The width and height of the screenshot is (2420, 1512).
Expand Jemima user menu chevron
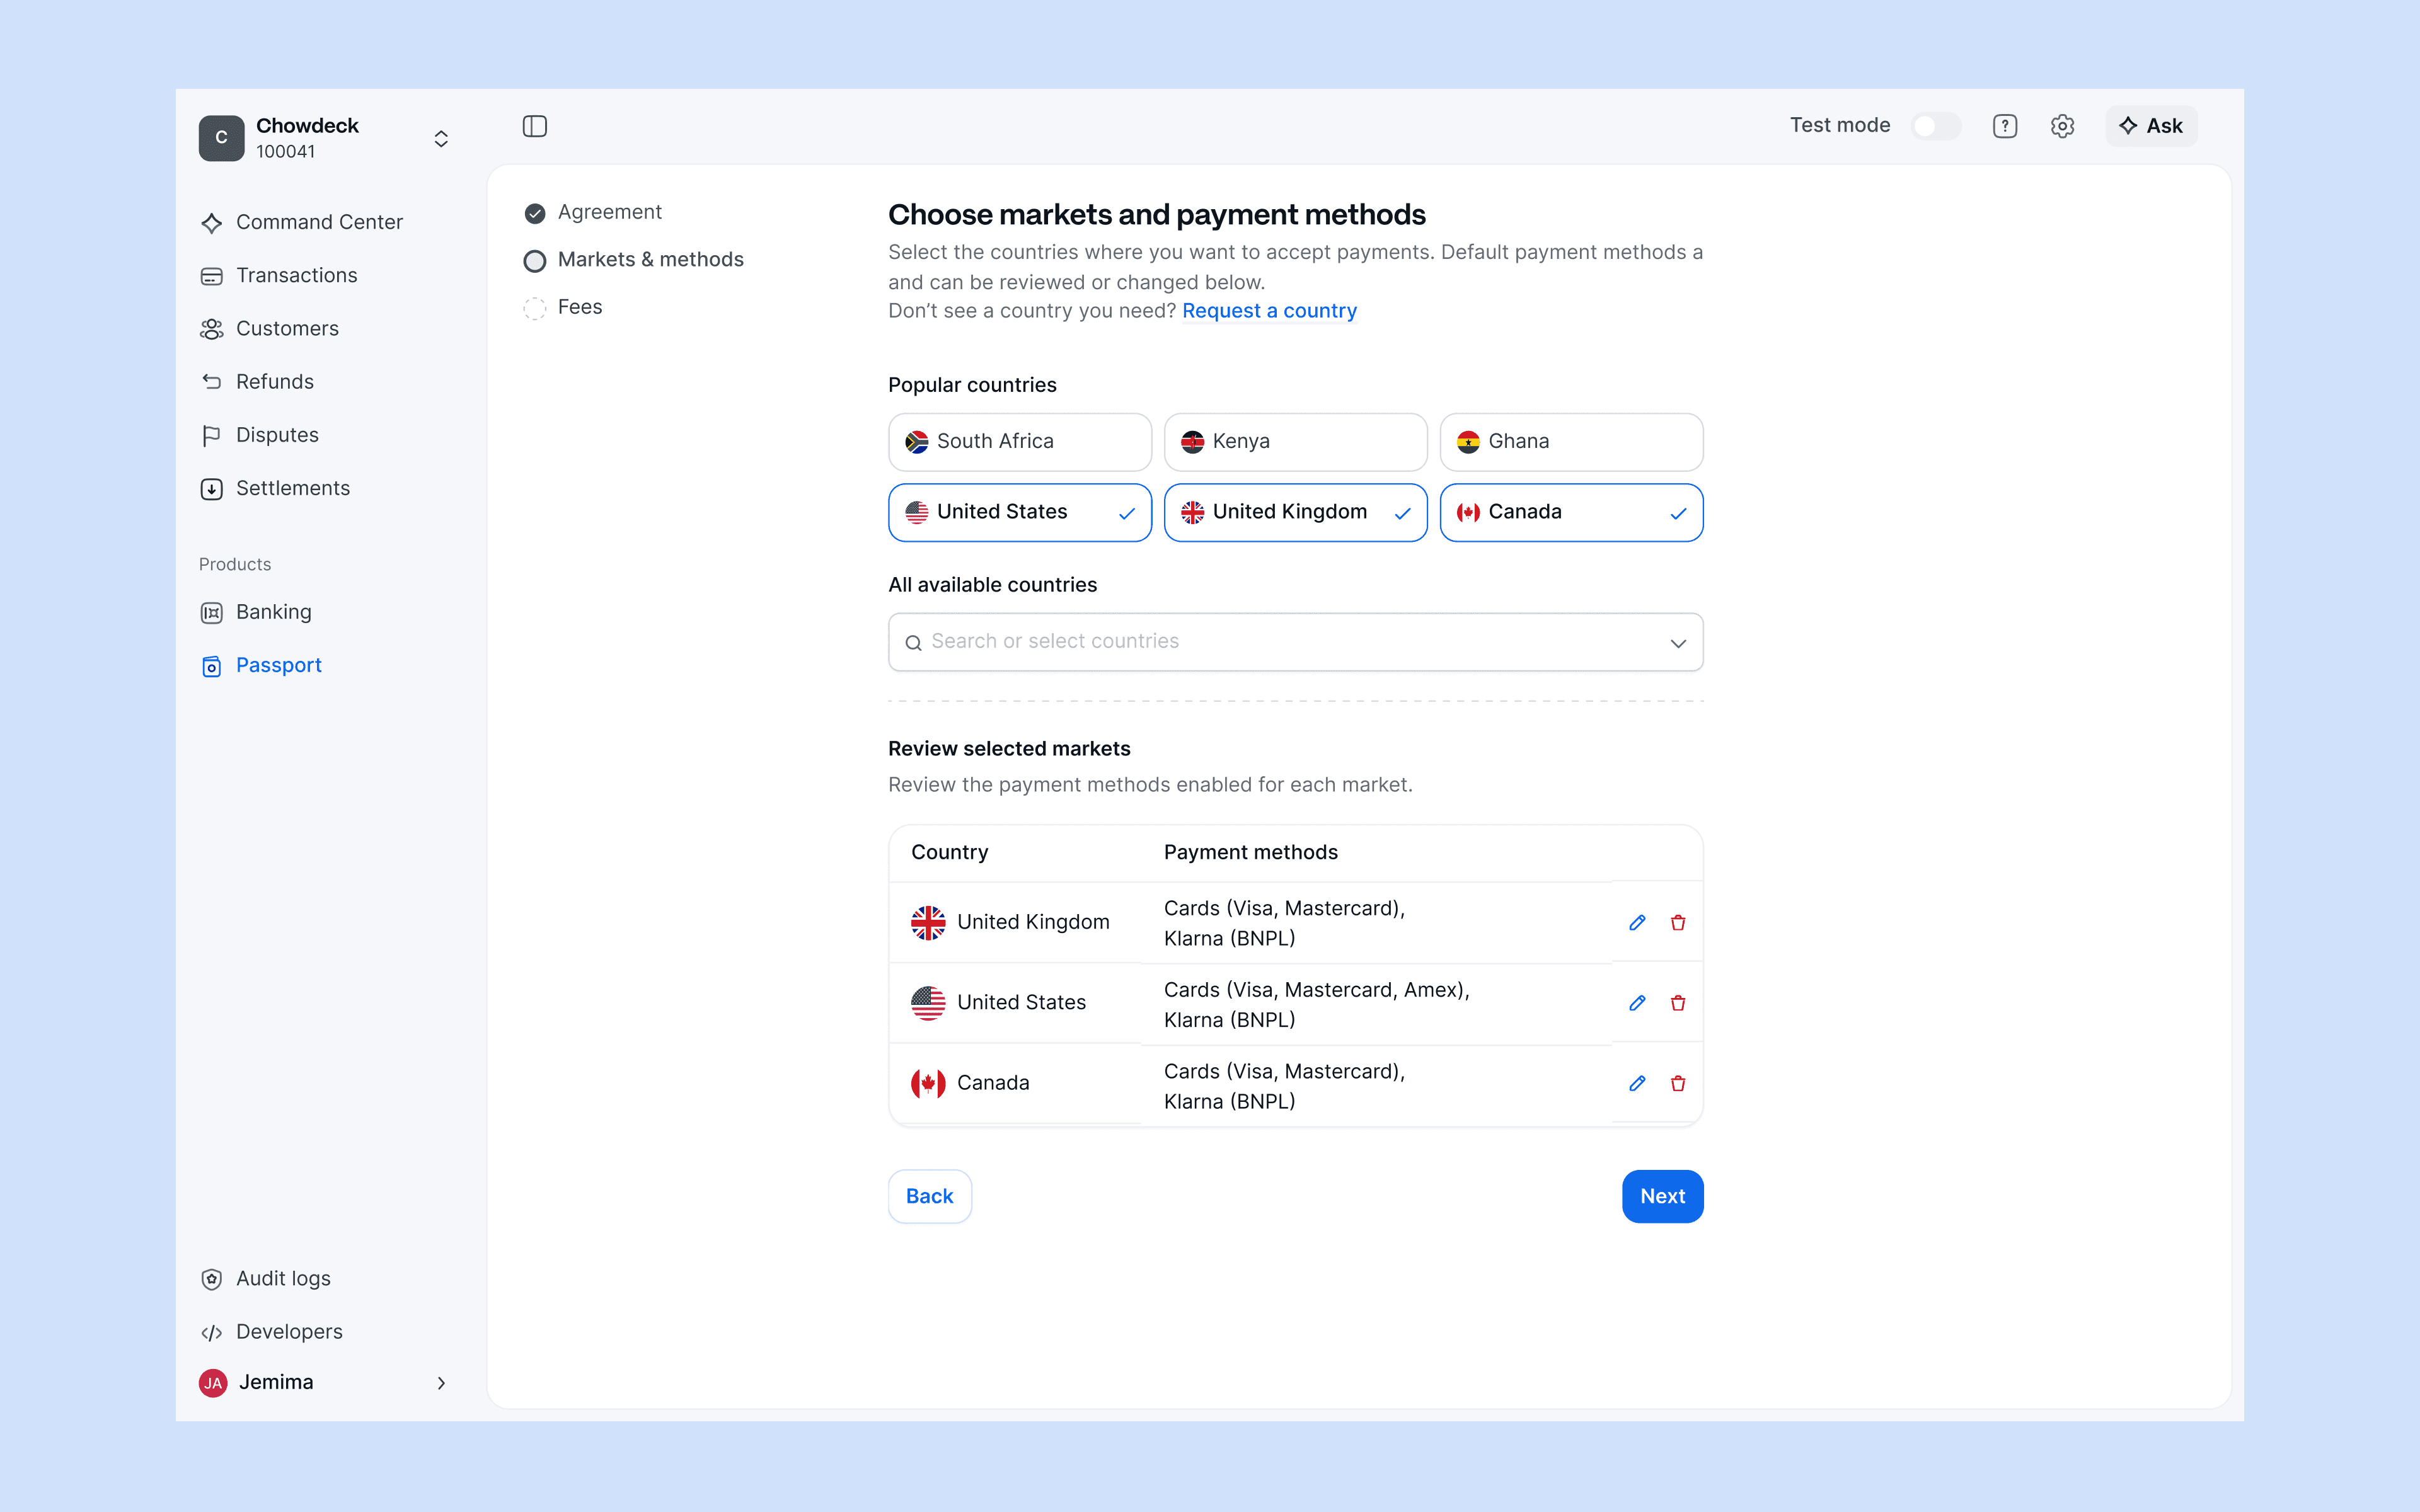pos(441,1382)
